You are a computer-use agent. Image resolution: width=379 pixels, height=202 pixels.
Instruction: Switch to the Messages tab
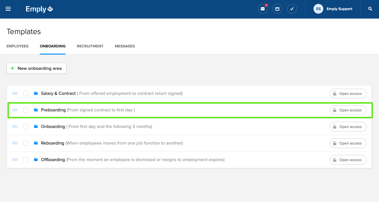(x=125, y=46)
